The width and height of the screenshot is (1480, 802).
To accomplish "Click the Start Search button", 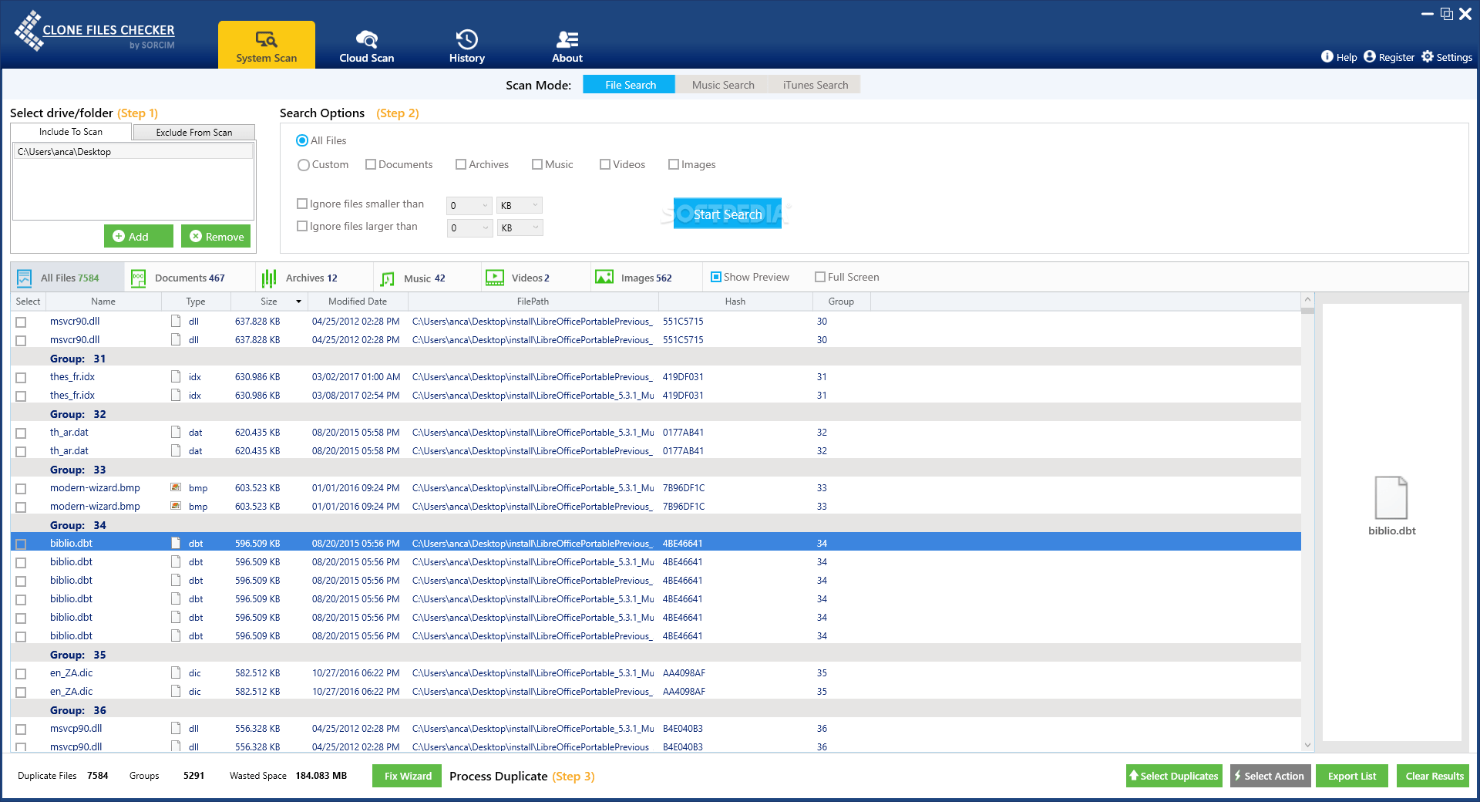I will (727, 214).
